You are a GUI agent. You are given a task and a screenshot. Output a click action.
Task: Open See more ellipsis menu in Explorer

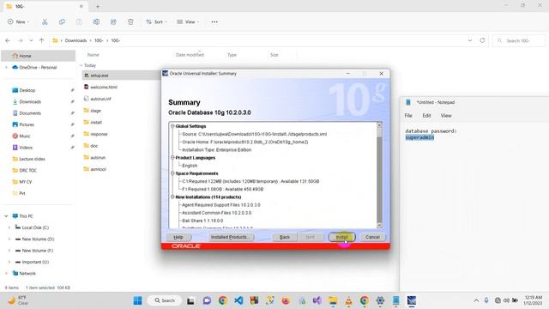(214, 21)
